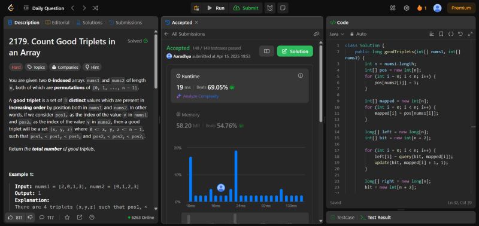This screenshot has height=226, width=479.
Task: Expand code editor to fullscreen
Action: (470, 34)
